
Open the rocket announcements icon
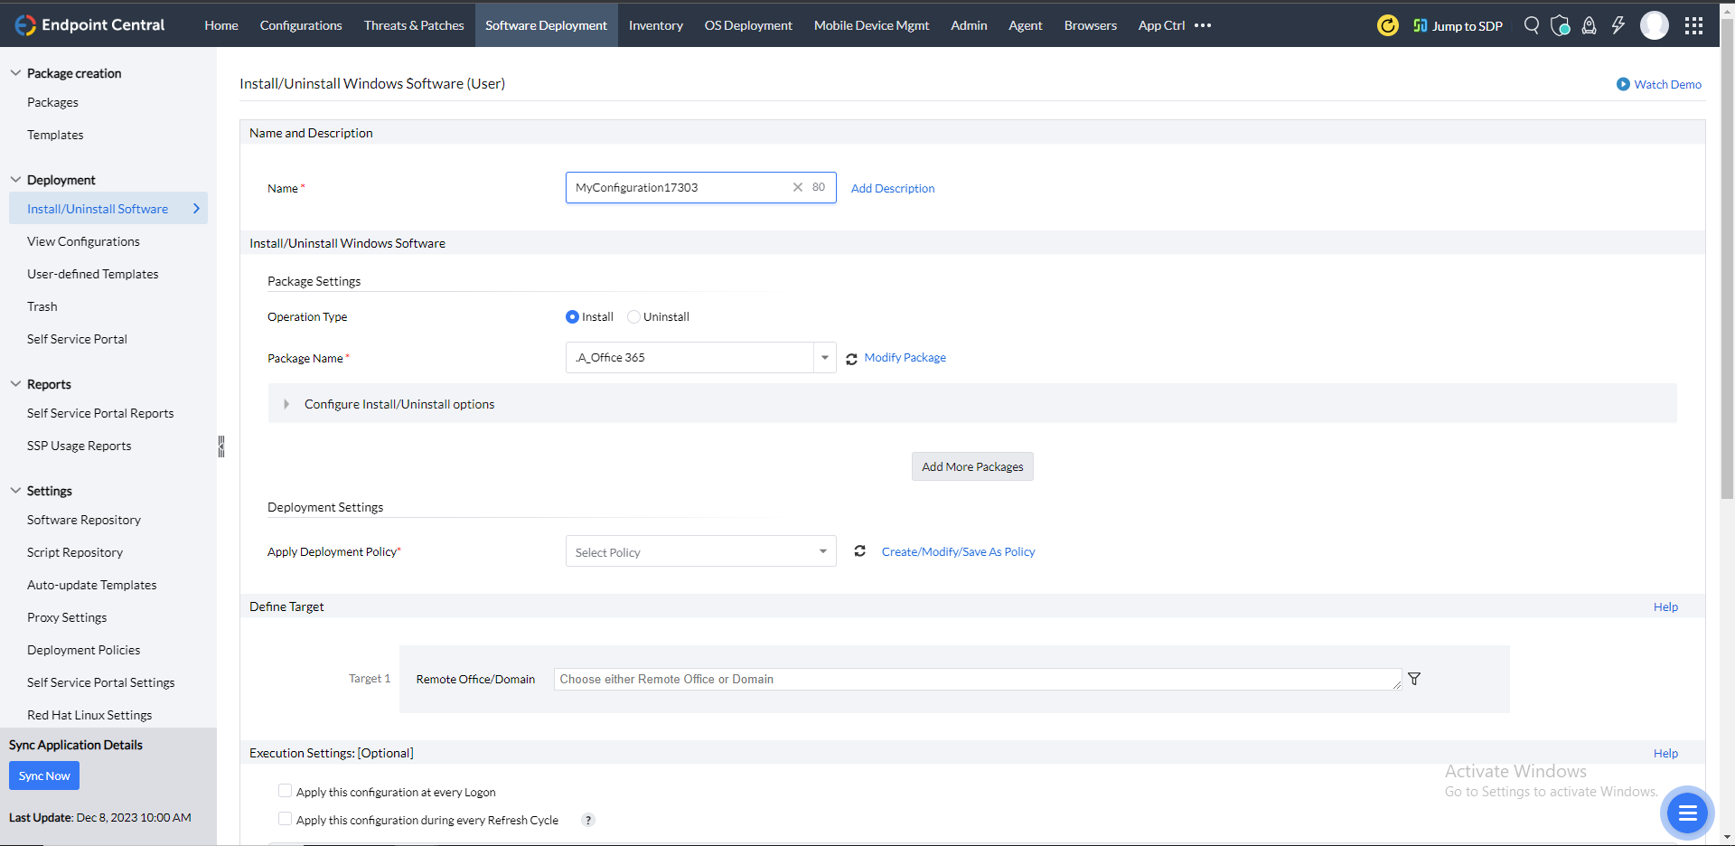(1590, 25)
